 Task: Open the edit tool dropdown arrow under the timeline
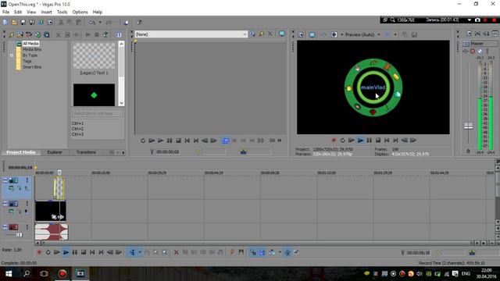139,252
